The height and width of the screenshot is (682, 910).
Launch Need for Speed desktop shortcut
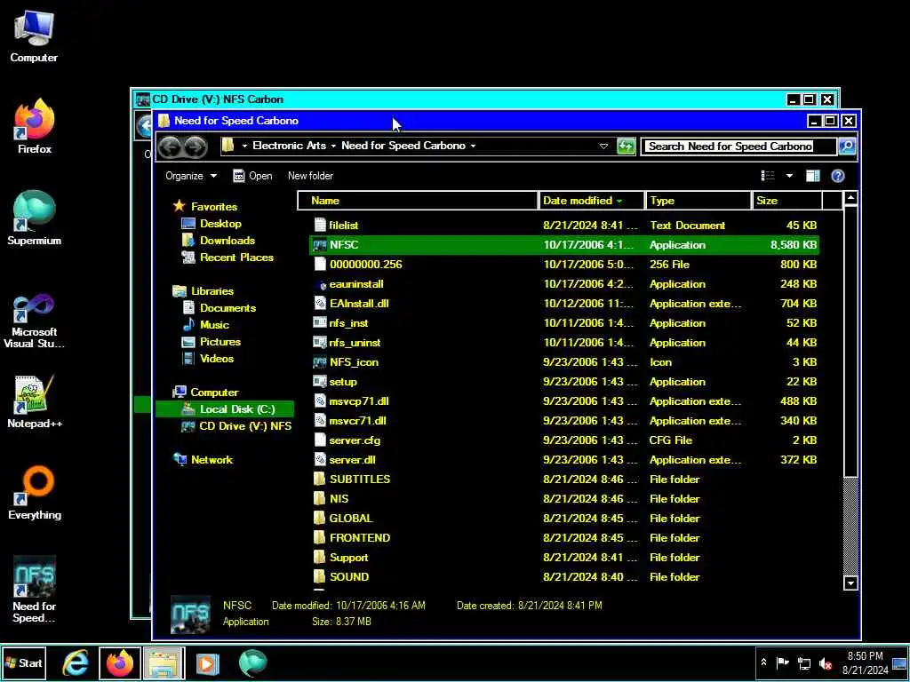pos(35,590)
